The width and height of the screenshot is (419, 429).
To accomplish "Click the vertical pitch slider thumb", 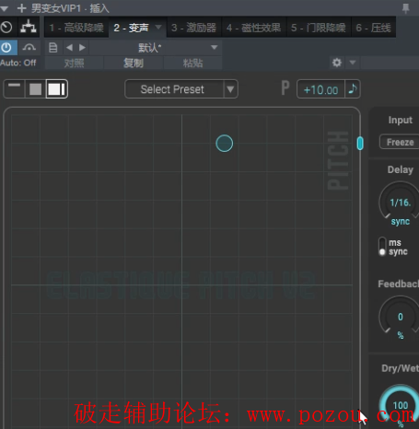I will pyautogui.click(x=360, y=144).
